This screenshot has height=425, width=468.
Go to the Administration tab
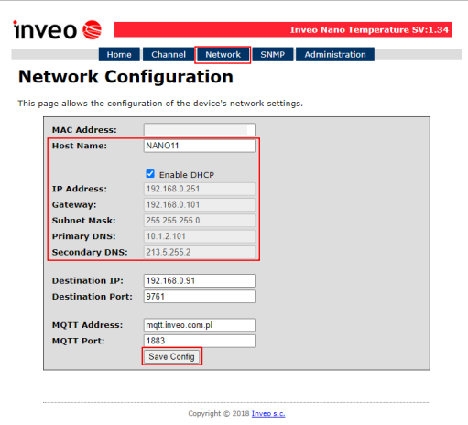pos(335,54)
